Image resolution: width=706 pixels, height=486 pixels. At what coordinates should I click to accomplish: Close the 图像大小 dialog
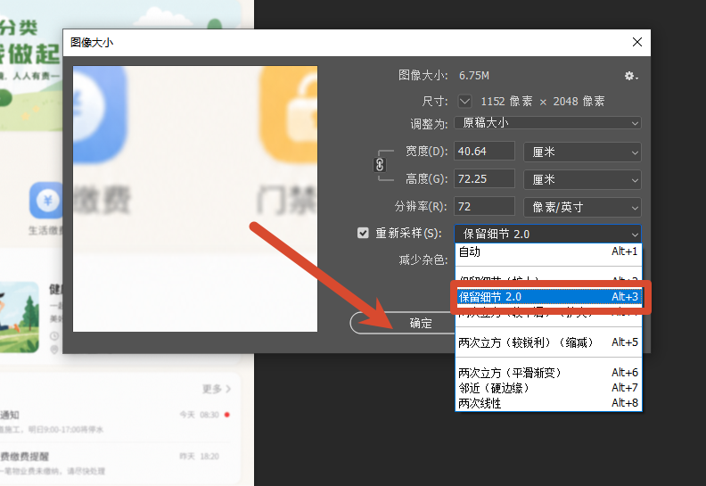[637, 42]
